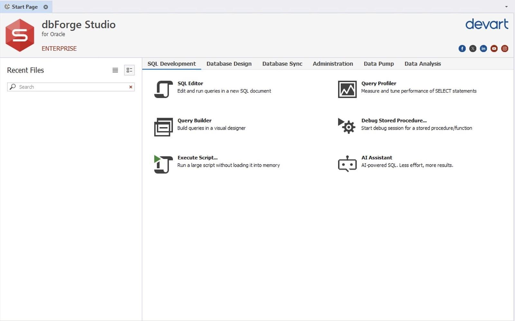The width and height of the screenshot is (515, 321).
Task: Open Devart's Instagram icon
Action: (x=504, y=48)
